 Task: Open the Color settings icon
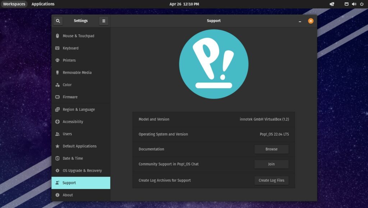(x=57, y=85)
